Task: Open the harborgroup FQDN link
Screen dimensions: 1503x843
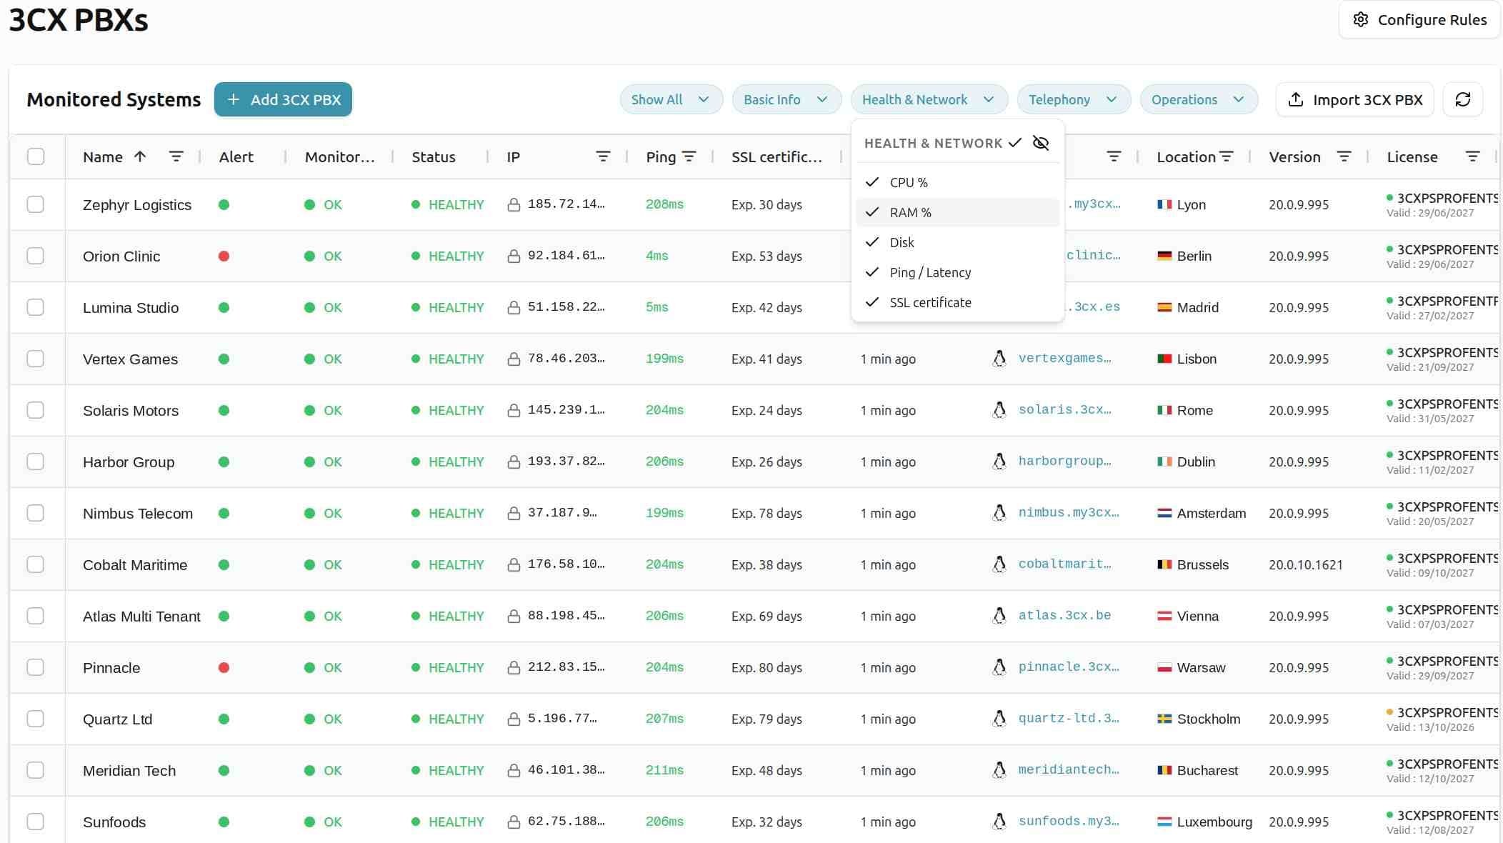Action: point(1064,462)
